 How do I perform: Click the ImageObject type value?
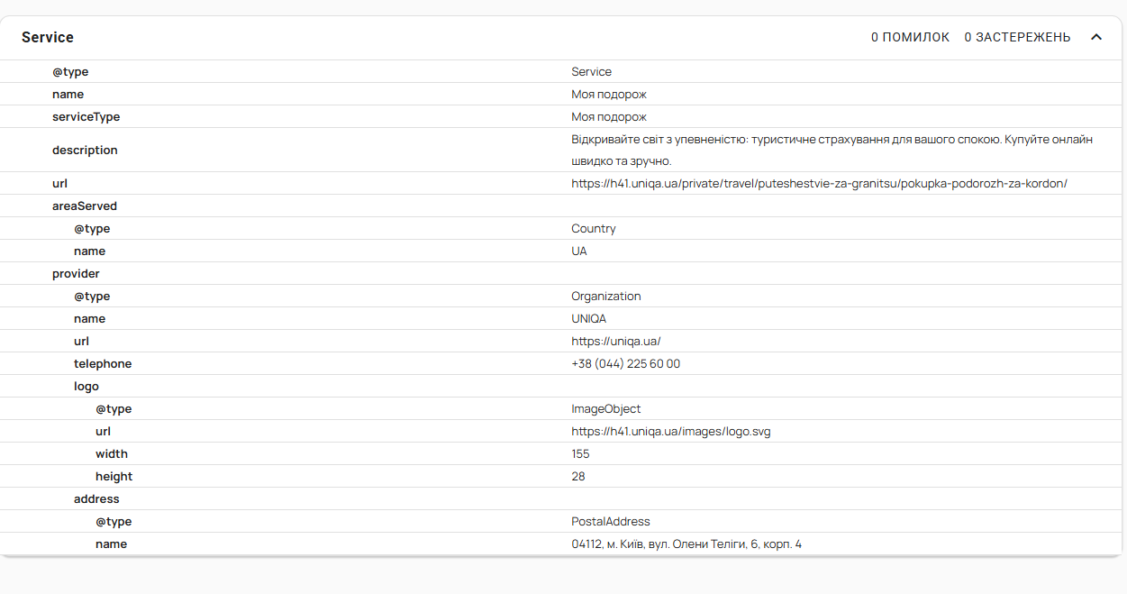tap(605, 408)
